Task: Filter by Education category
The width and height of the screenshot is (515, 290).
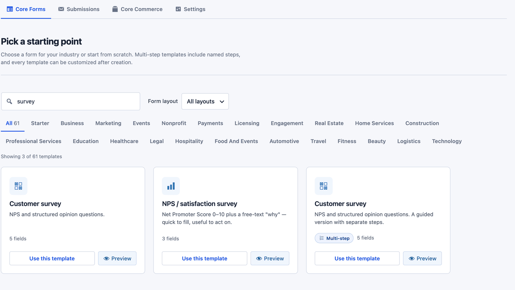Action: (86, 141)
